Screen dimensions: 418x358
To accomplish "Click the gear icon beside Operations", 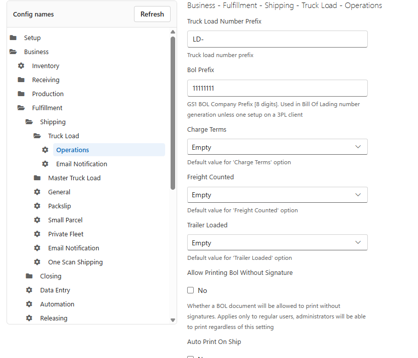I will [45, 150].
